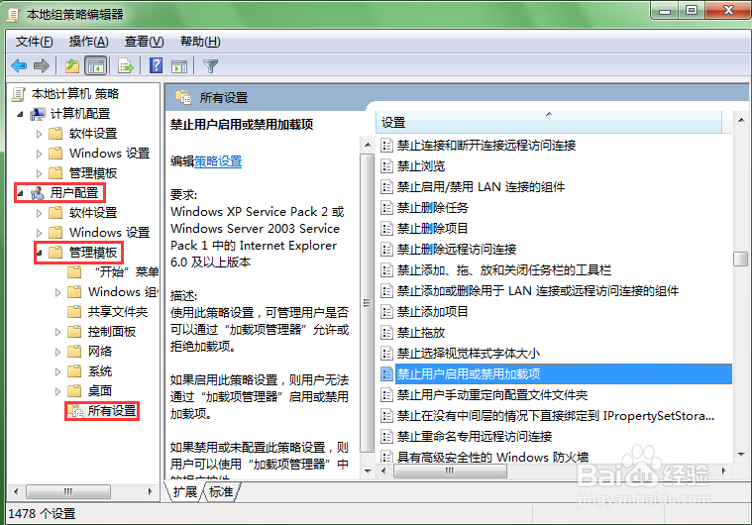The image size is (752, 525).
Task: Expand the 桌面 tree node
Action: 58,391
